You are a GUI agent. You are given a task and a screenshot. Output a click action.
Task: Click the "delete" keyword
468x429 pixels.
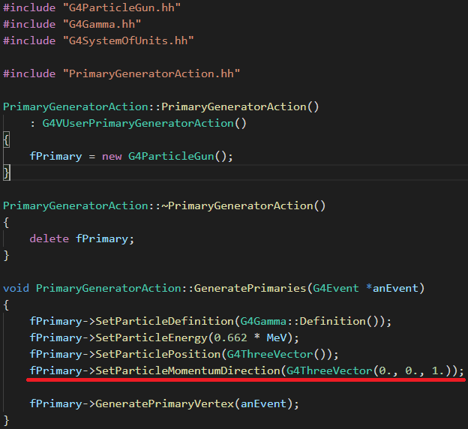click(x=46, y=238)
